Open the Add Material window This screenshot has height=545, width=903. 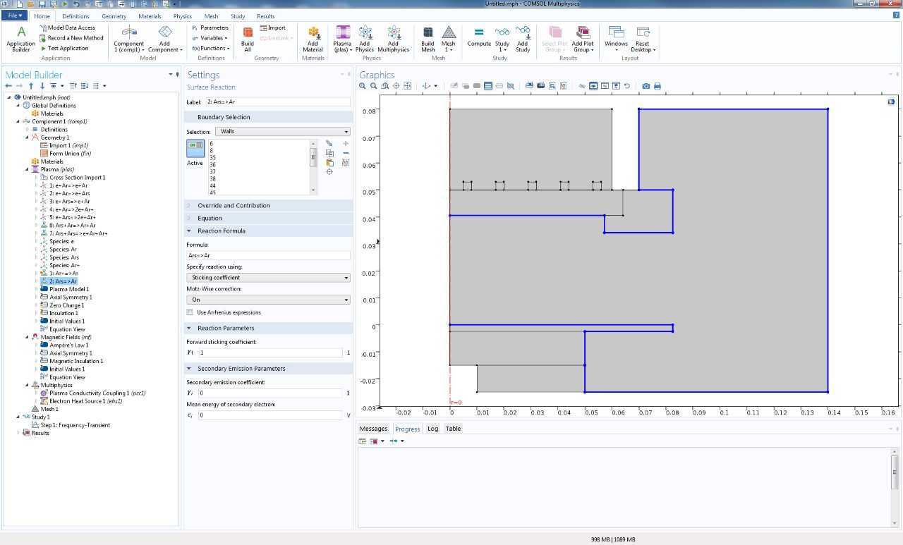point(313,40)
